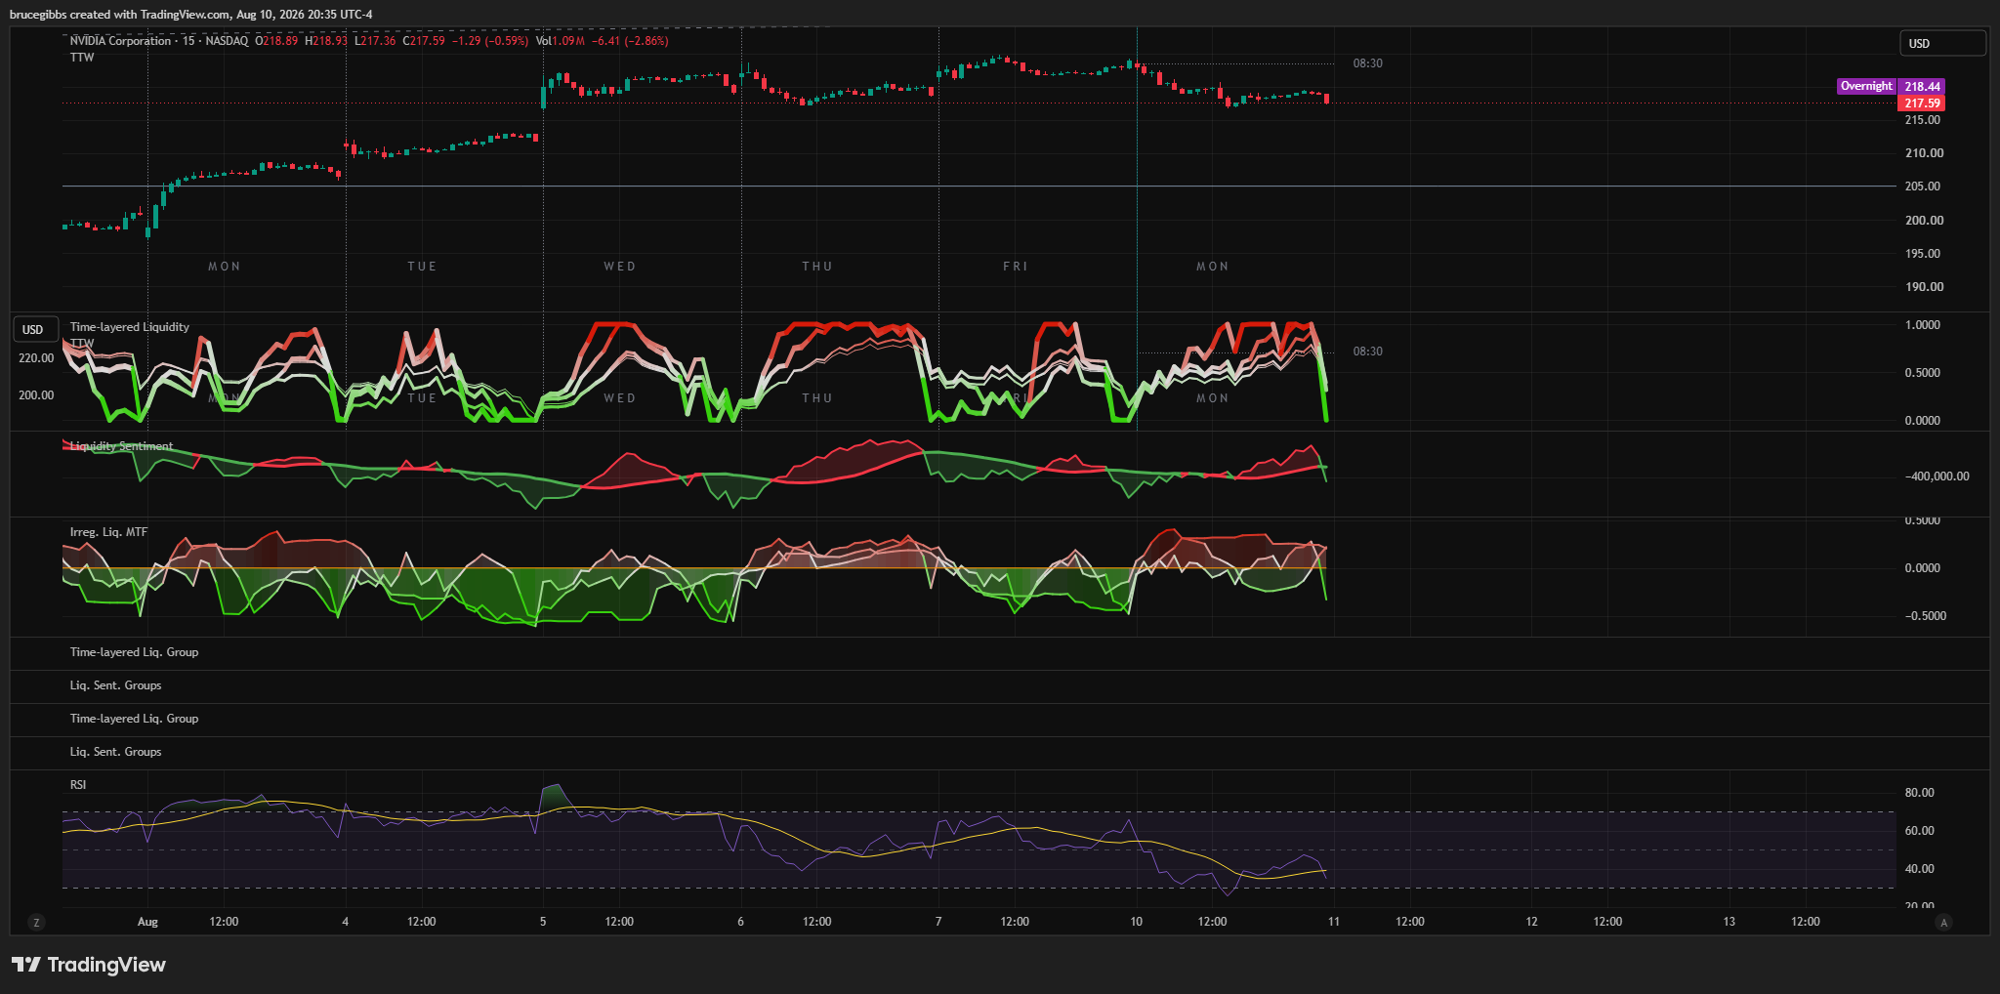Click the purple Overnight price label
The height and width of the screenshot is (994, 2000).
point(1866,86)
